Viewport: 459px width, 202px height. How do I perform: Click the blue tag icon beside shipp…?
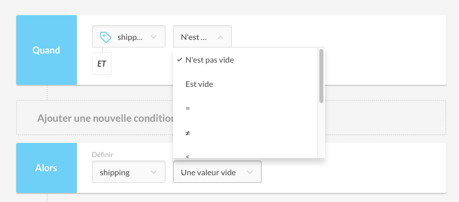pyautogui.click(x=105, y=37)
